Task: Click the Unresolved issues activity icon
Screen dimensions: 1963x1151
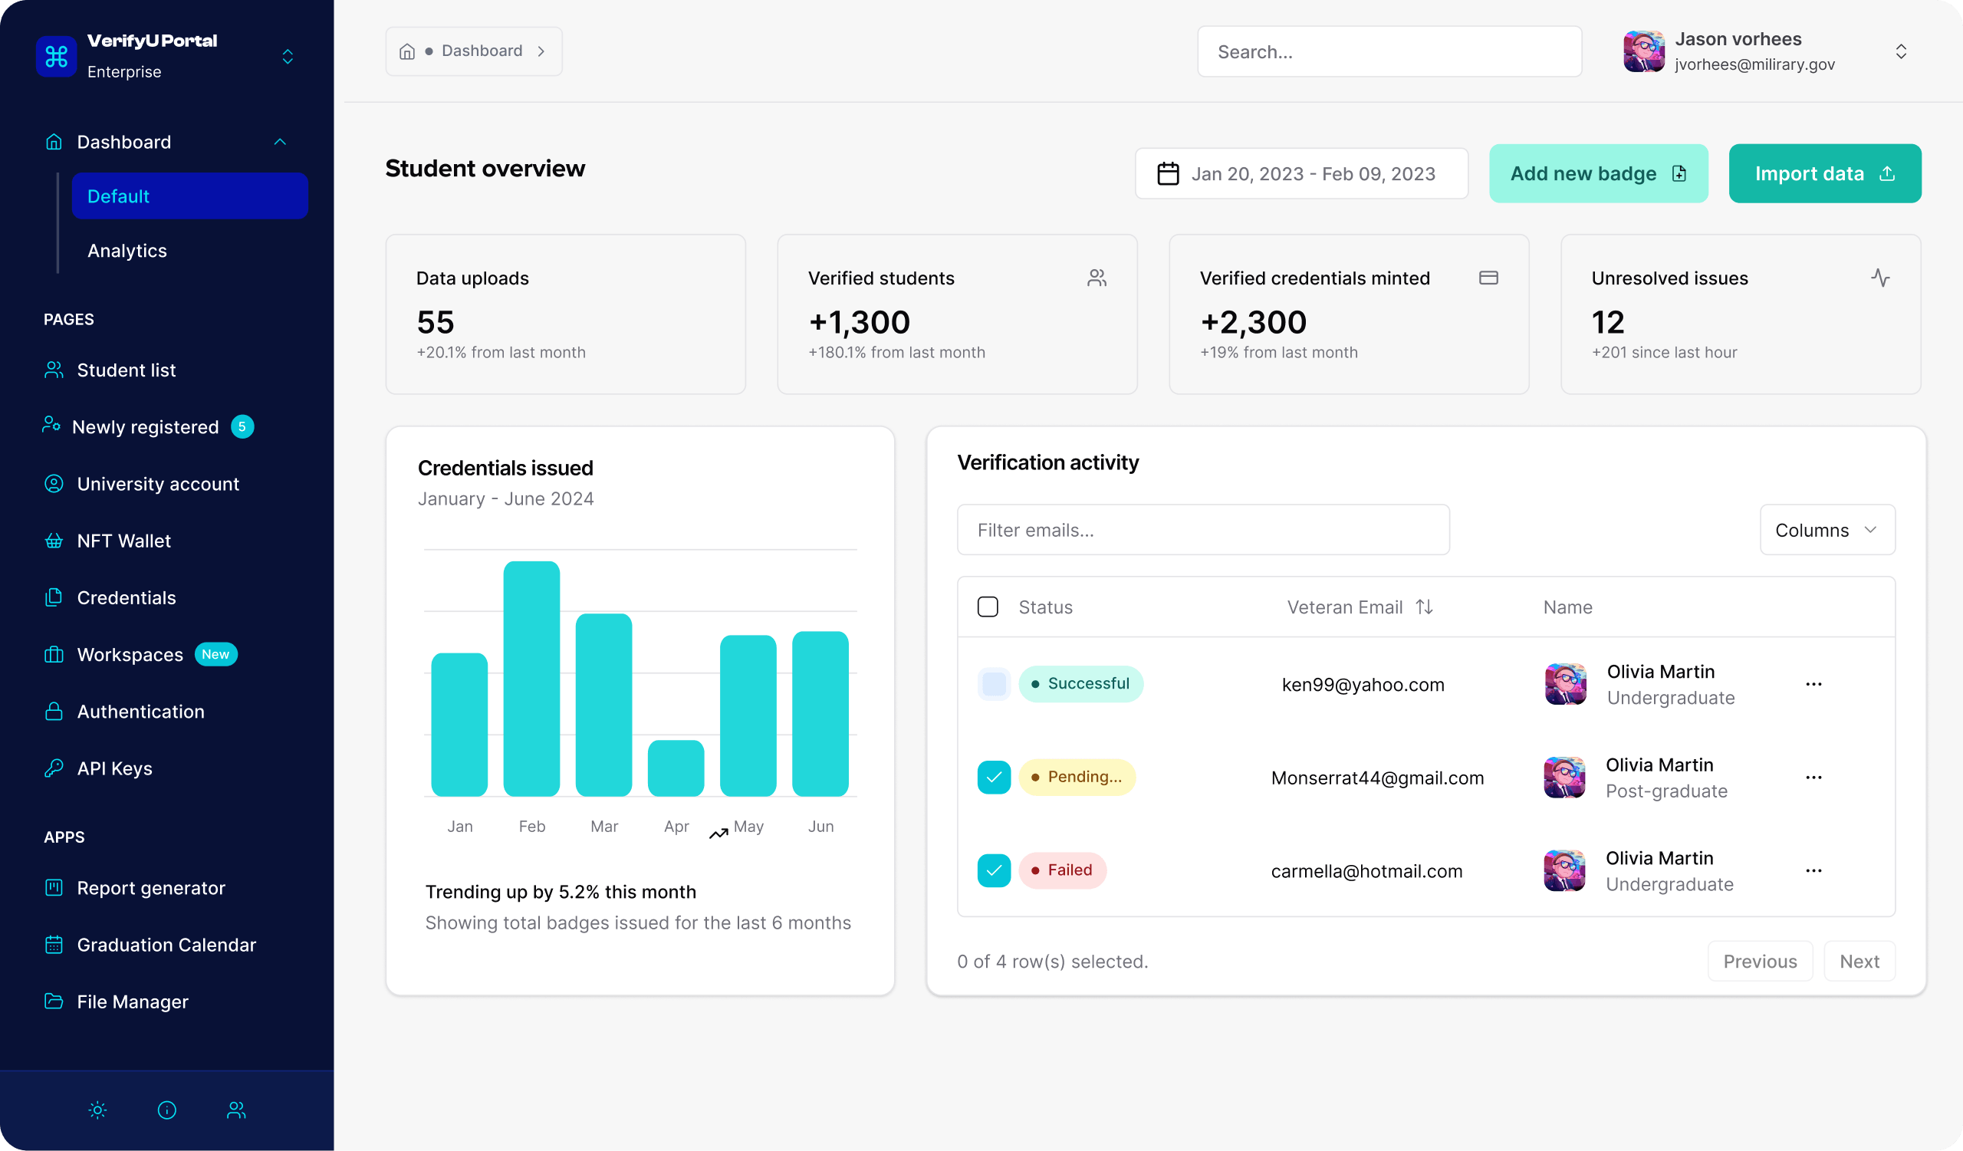Action: (1881, 278)
